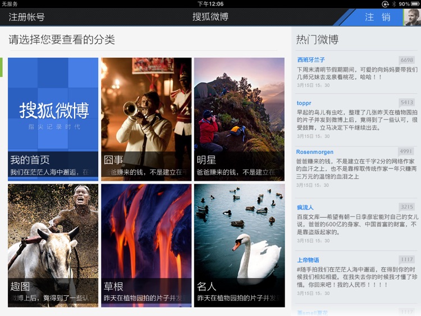The image size is (421, 316).
Task: Click 注册帐号 register account
Action: tap(26, 17)
